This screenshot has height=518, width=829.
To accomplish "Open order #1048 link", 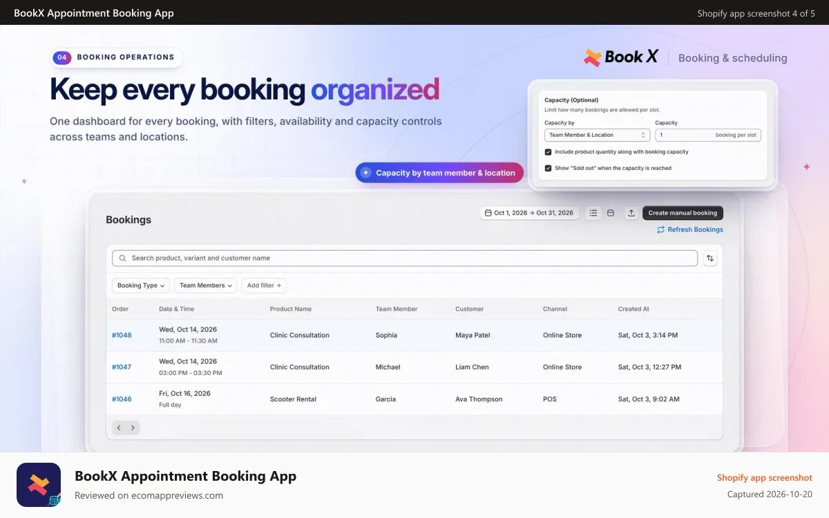I will (122, 335).
